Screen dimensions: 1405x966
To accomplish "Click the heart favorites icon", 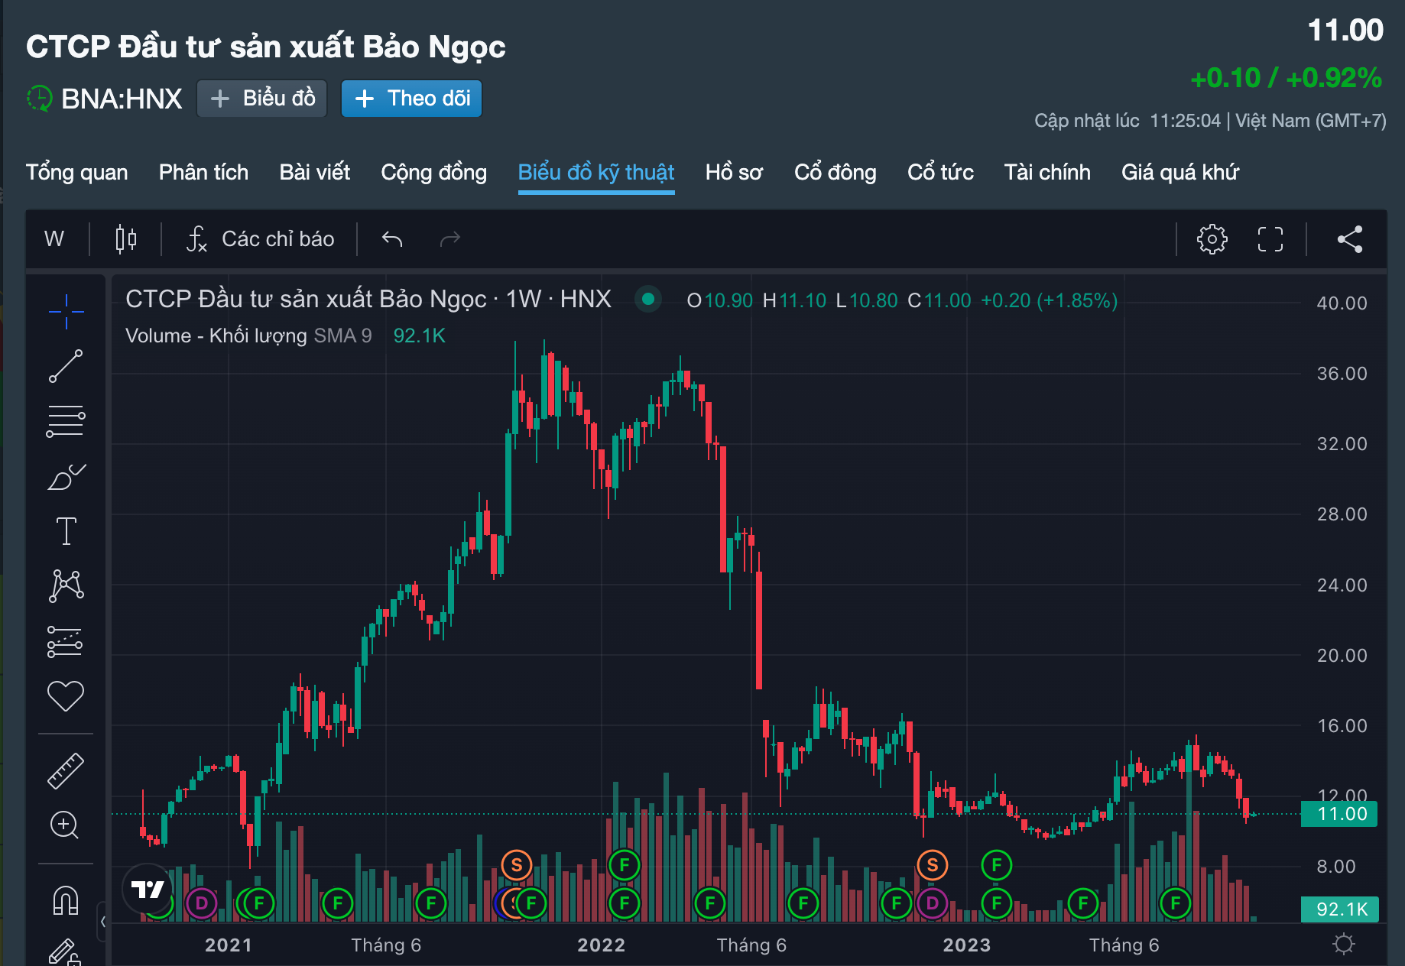I will coord(66,695).
